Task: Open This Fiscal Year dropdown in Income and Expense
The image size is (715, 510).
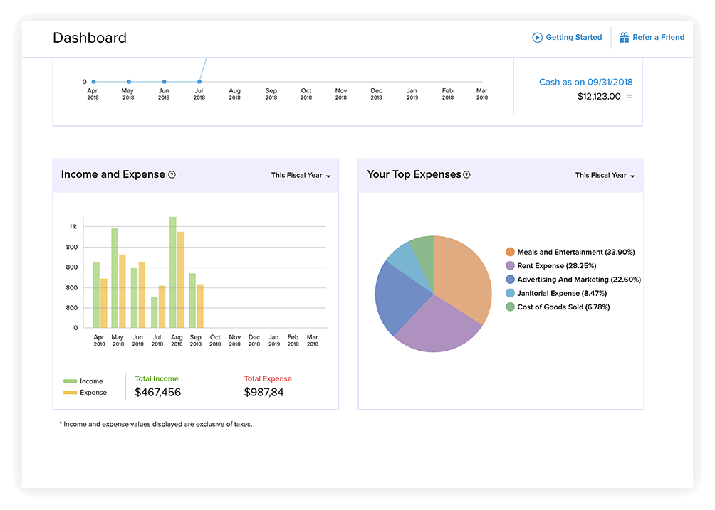Action: pyautogui.click(x=300, y=175)
